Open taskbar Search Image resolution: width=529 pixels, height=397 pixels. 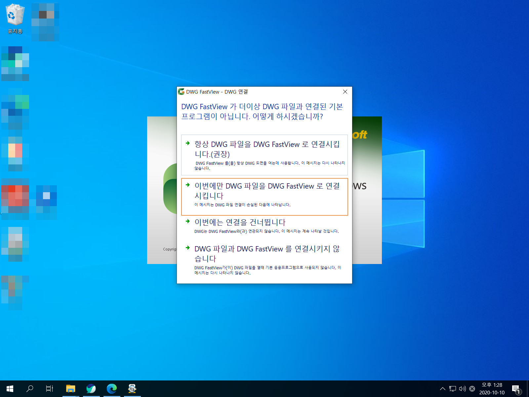click(30, 389)
